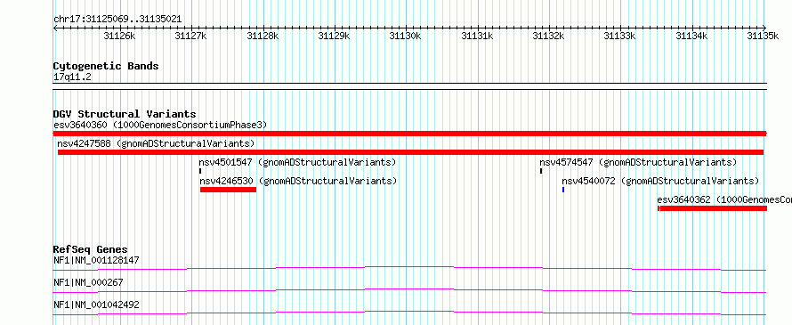
Task: Open the esv3640362 variant label
Action: pos(724,199)
